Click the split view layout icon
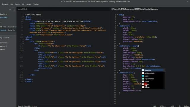Image resolution: width=190 pixels, height=107 pixels. point(14,10)
